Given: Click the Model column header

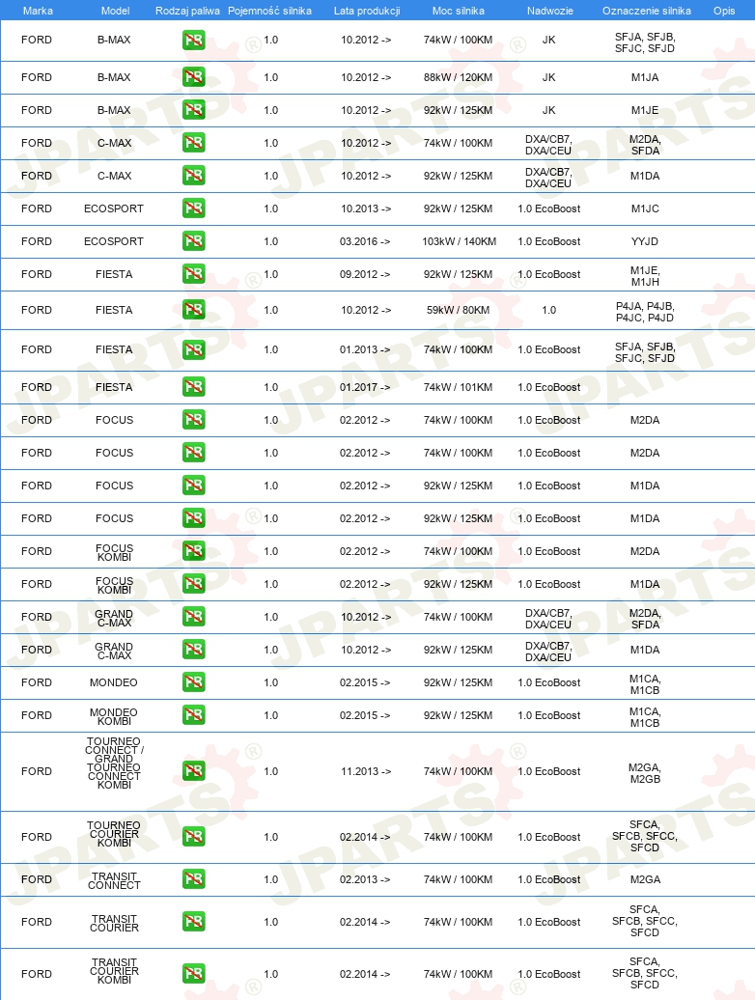Looking at the screenshot, I should (x=116, y=11).
